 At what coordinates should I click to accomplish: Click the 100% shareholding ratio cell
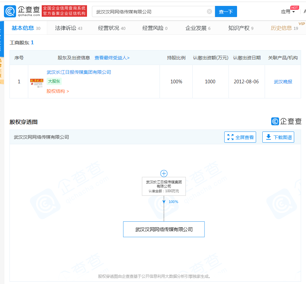[176, 82]
